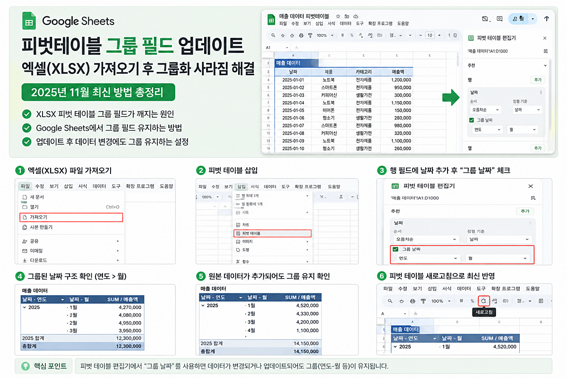Click the font size field showing 10
This screenshot has width=567, height=378.
pos(430,35)
